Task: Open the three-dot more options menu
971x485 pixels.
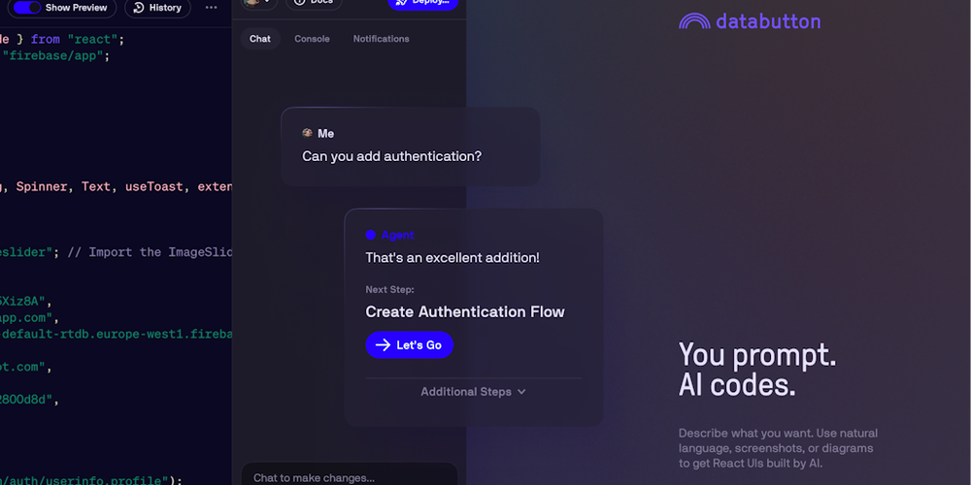Action: (x=211, y=8)
